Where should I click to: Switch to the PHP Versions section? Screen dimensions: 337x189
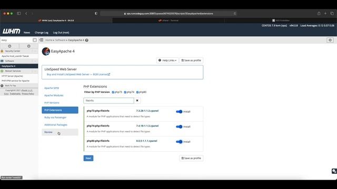point(52,103)
